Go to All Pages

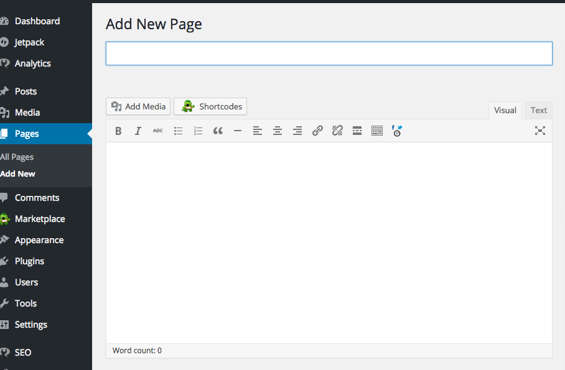17,157
